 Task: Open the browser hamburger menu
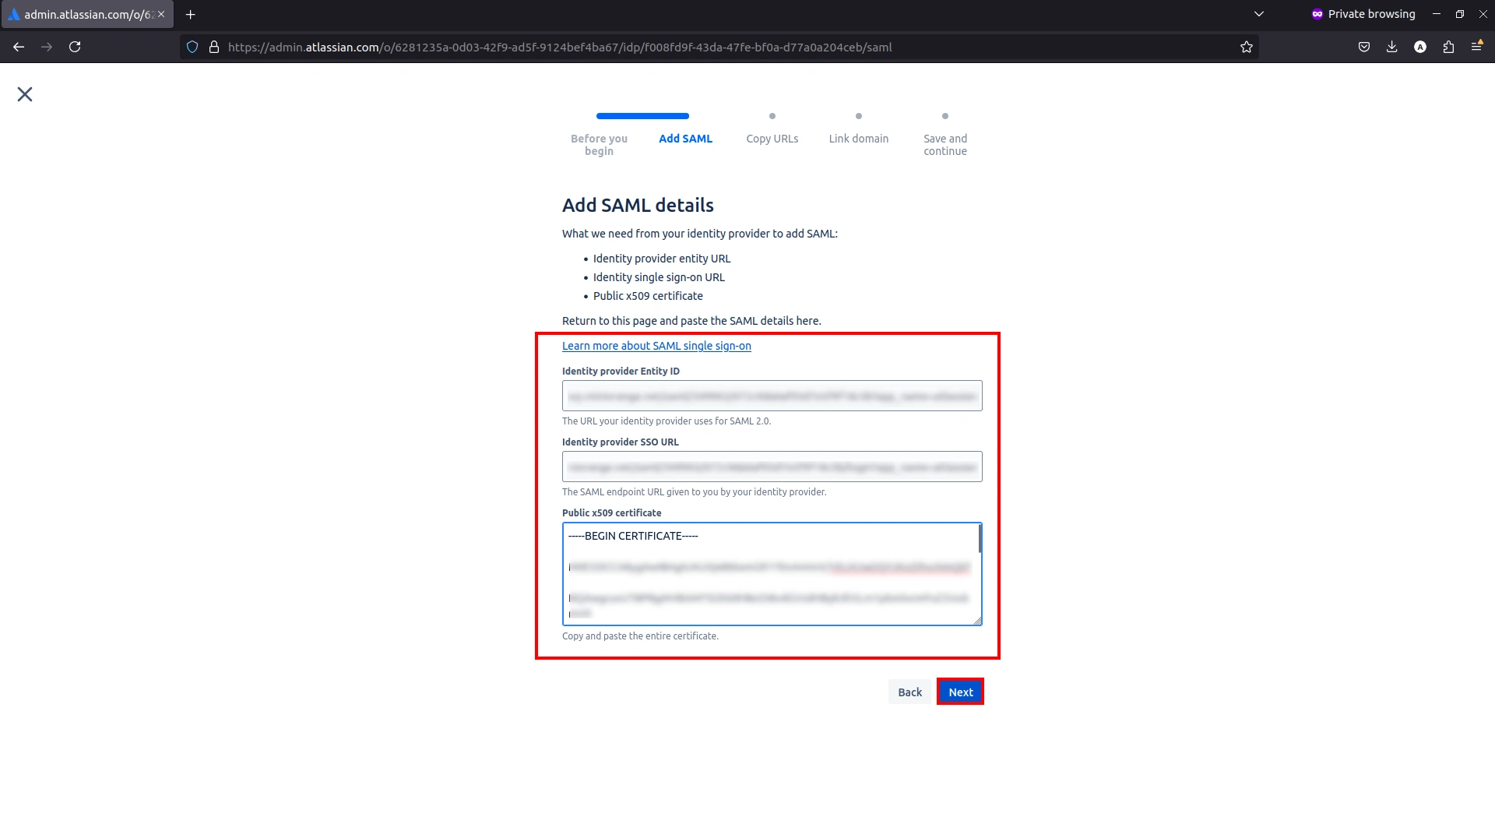coord(1477,47)
